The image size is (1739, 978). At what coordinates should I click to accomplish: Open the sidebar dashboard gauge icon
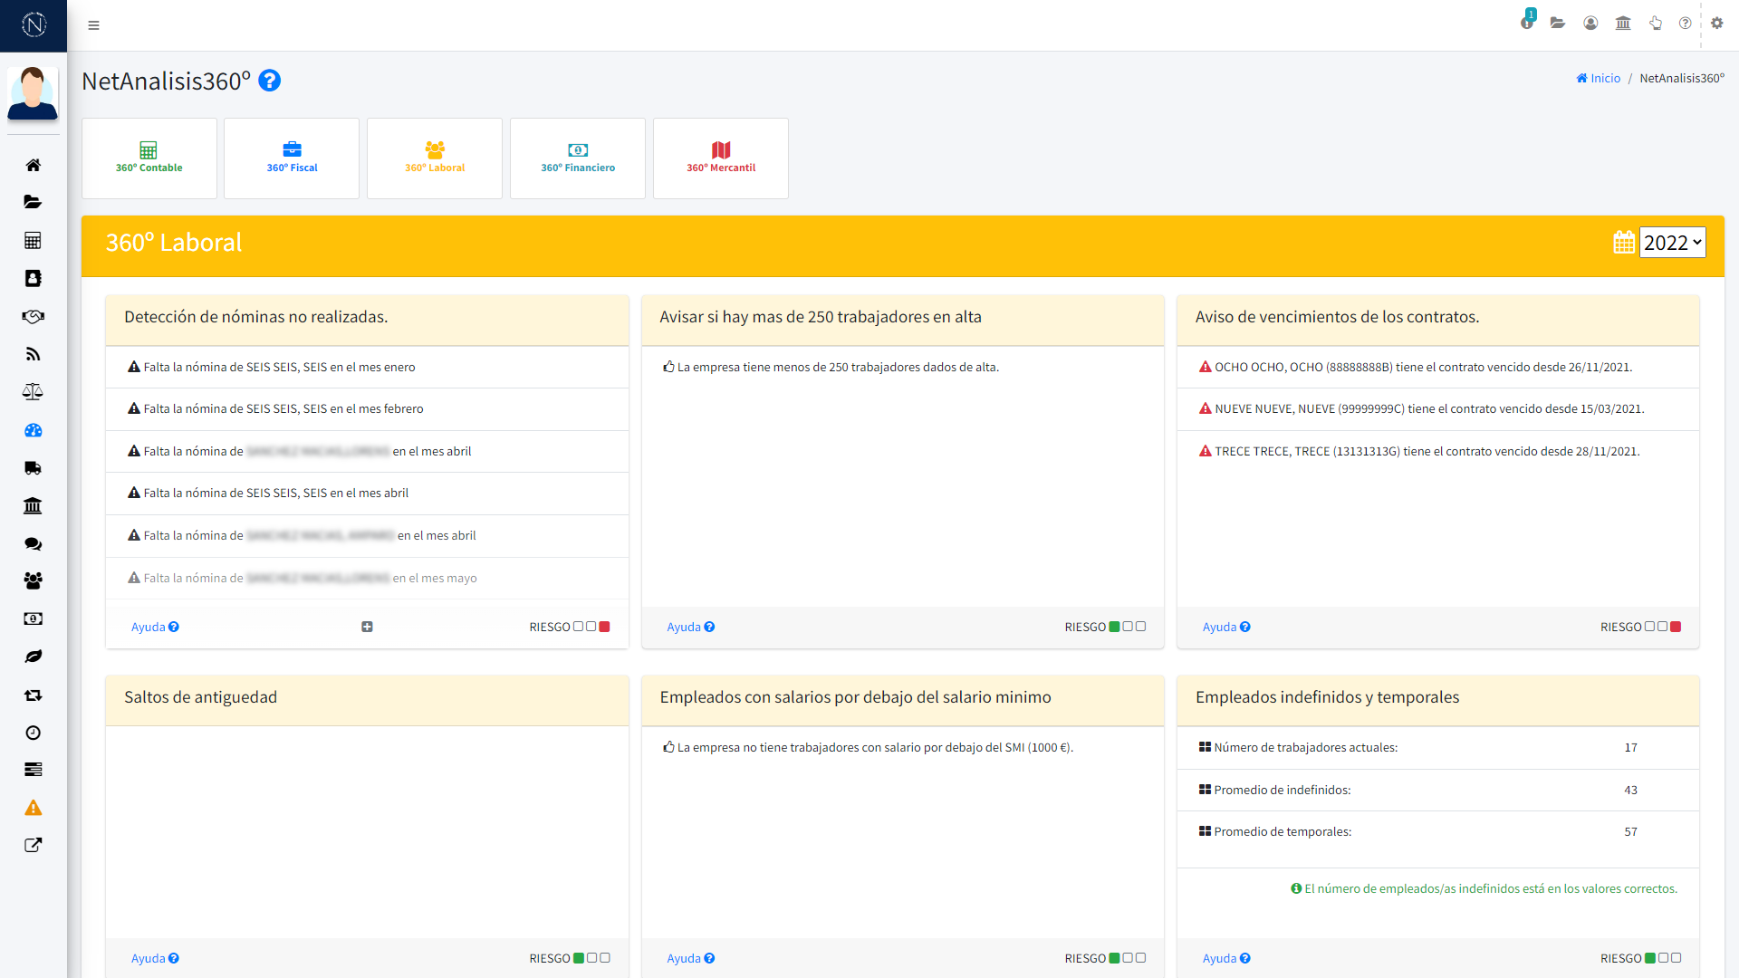tap(33, 430)
